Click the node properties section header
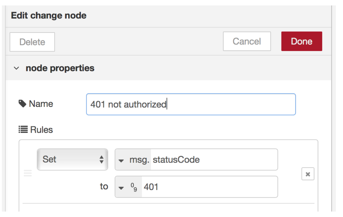Viewport: 343px width, 217px height. [60, 68]
